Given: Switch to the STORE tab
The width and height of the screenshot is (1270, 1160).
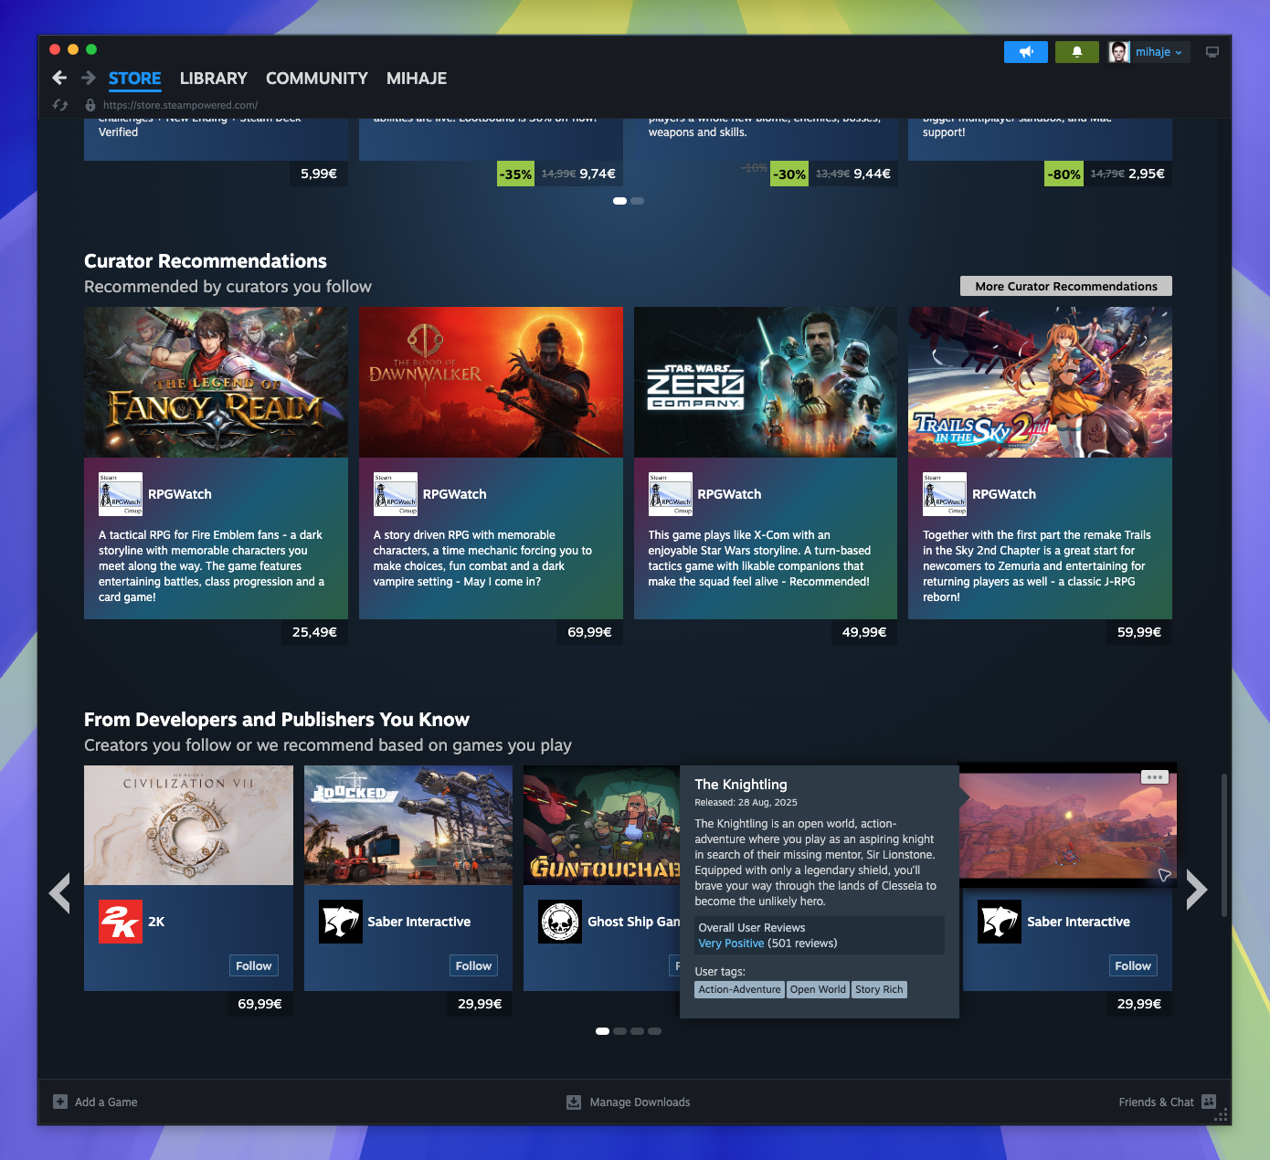Looking at the screenshot, I should [x=134, y=79].
